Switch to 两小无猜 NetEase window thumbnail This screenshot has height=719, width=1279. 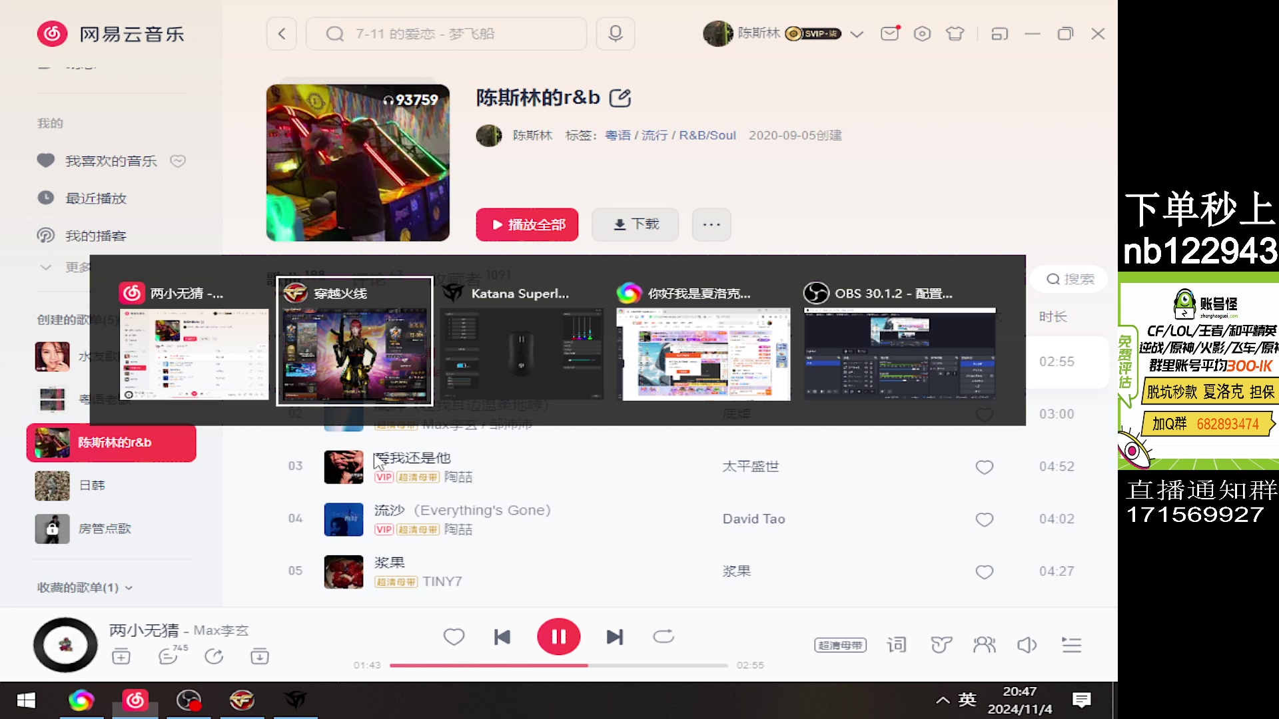coord(194,342)
